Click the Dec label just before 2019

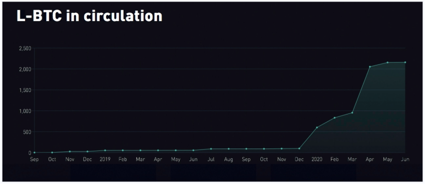(x=87, y=159)
